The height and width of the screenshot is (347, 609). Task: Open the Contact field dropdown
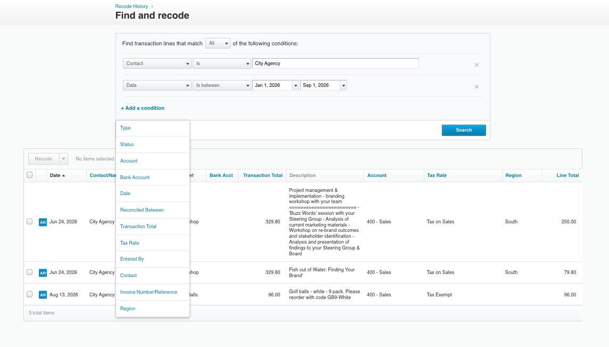click(157, 63)
